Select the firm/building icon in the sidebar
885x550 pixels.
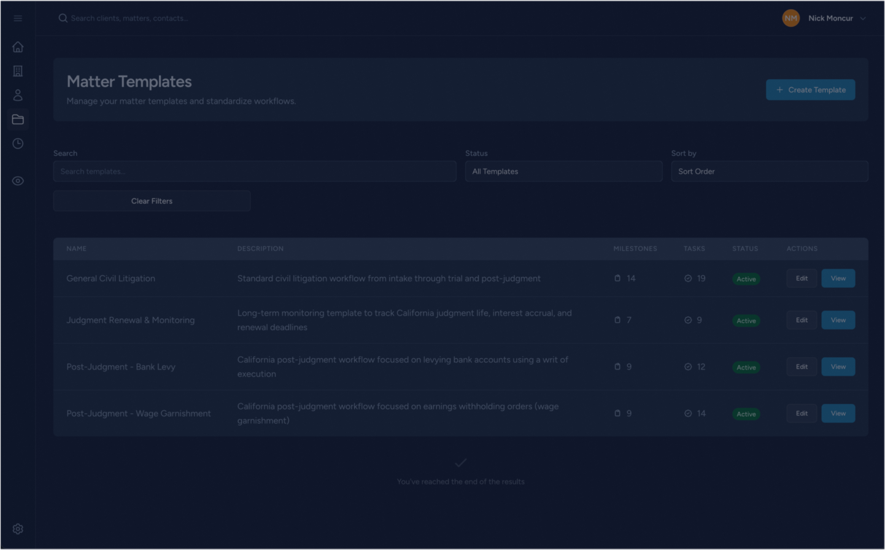point(17,71)
